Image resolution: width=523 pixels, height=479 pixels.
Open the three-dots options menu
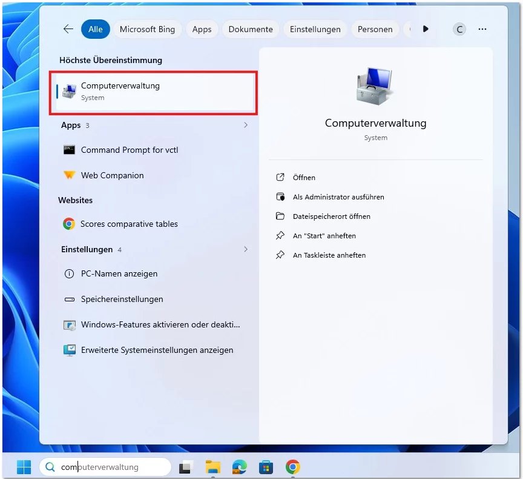point(482,29)
